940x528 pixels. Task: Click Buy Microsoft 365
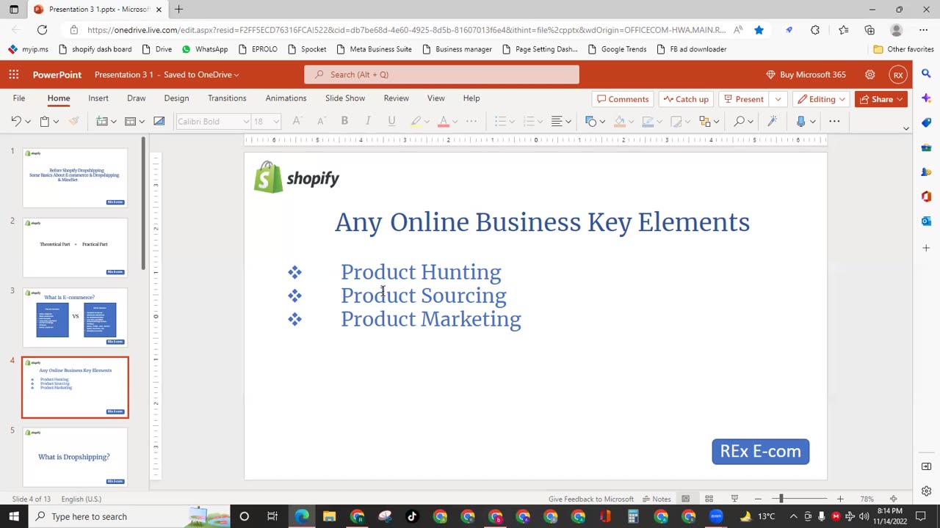point(806,74)
